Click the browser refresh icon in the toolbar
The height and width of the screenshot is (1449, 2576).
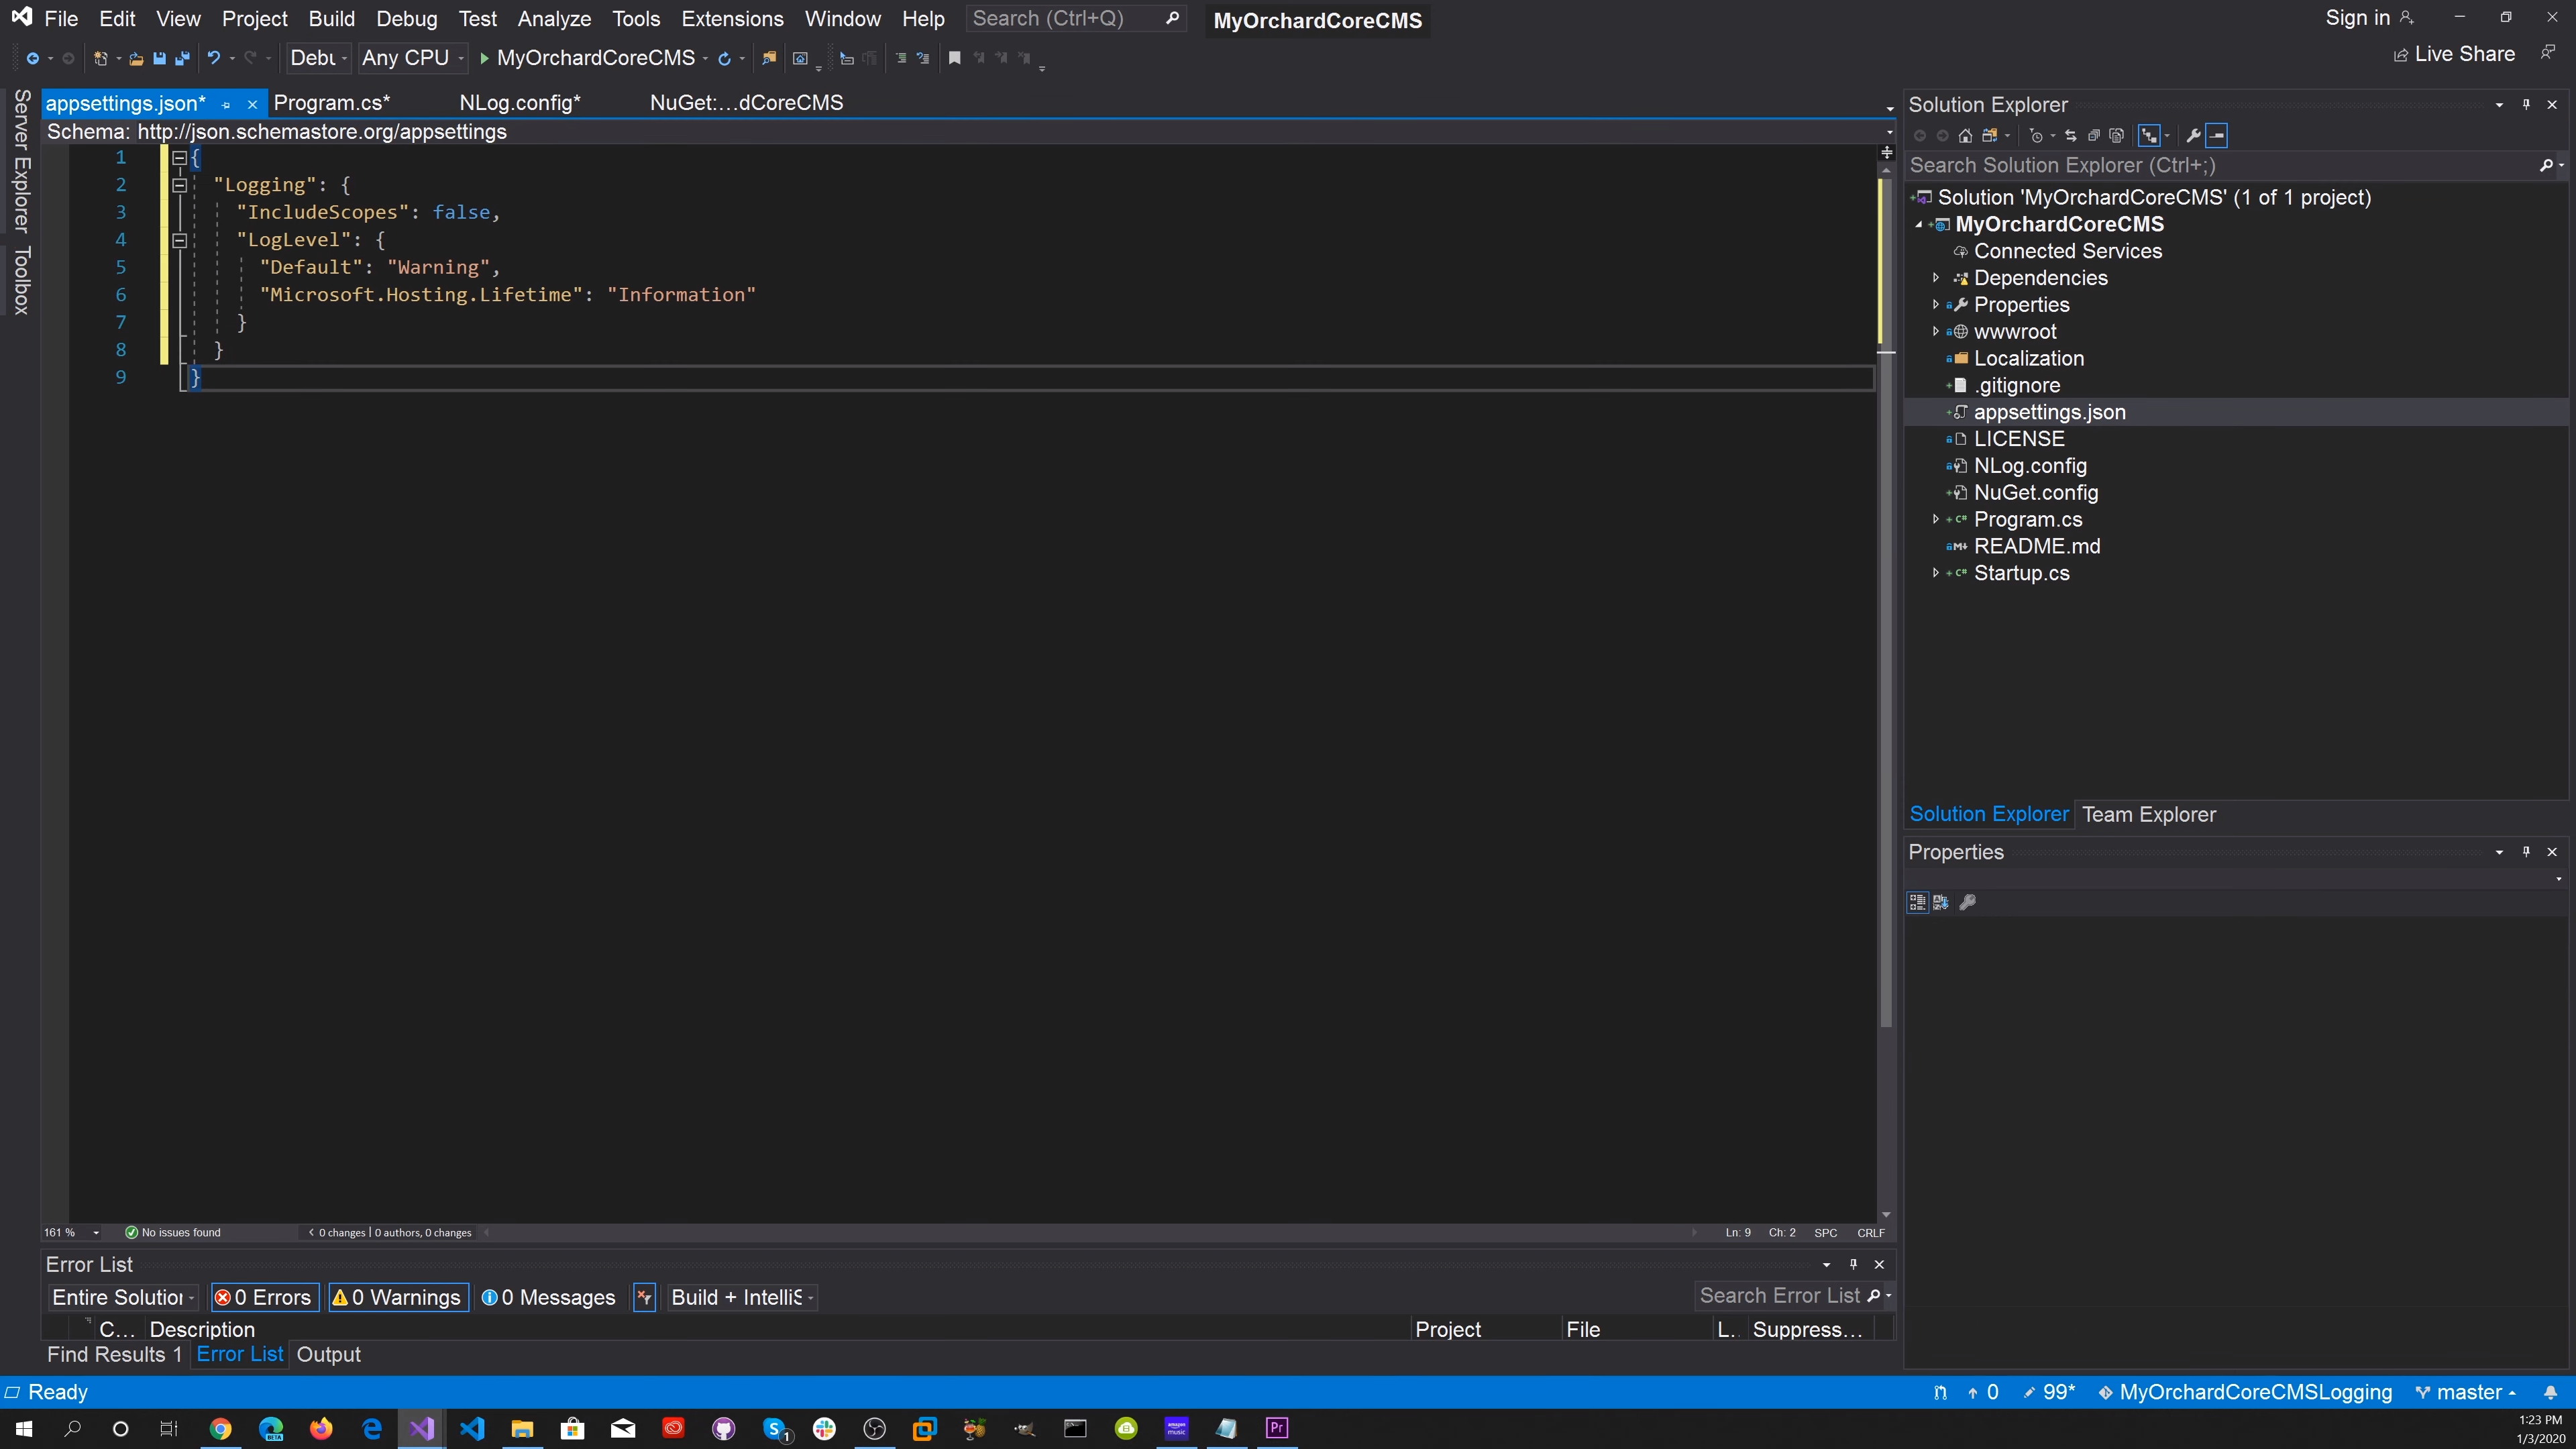point(724,58)
